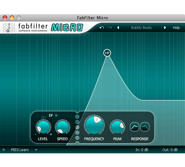Viewport: 185px width, 167px height.
Task: Toggle the lock above the LEVEL knob
Action: pos(43,118)
